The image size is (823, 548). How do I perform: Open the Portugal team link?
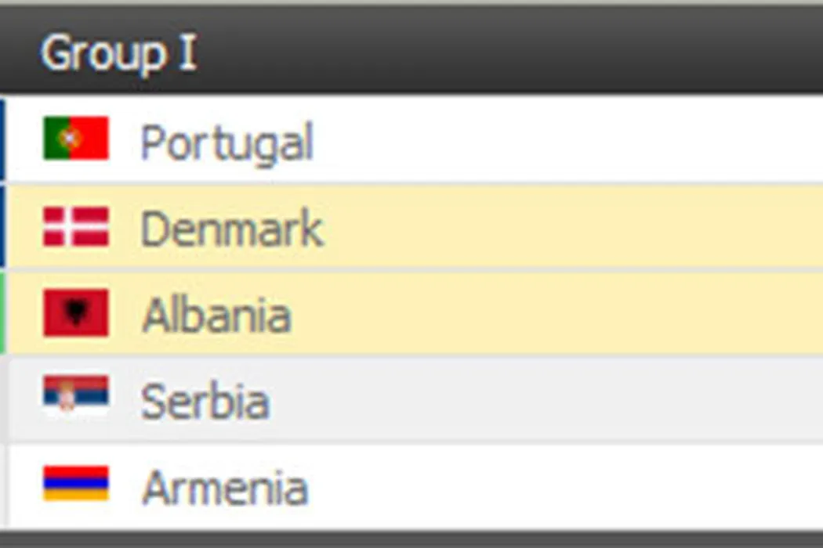[x=227, y=142]
